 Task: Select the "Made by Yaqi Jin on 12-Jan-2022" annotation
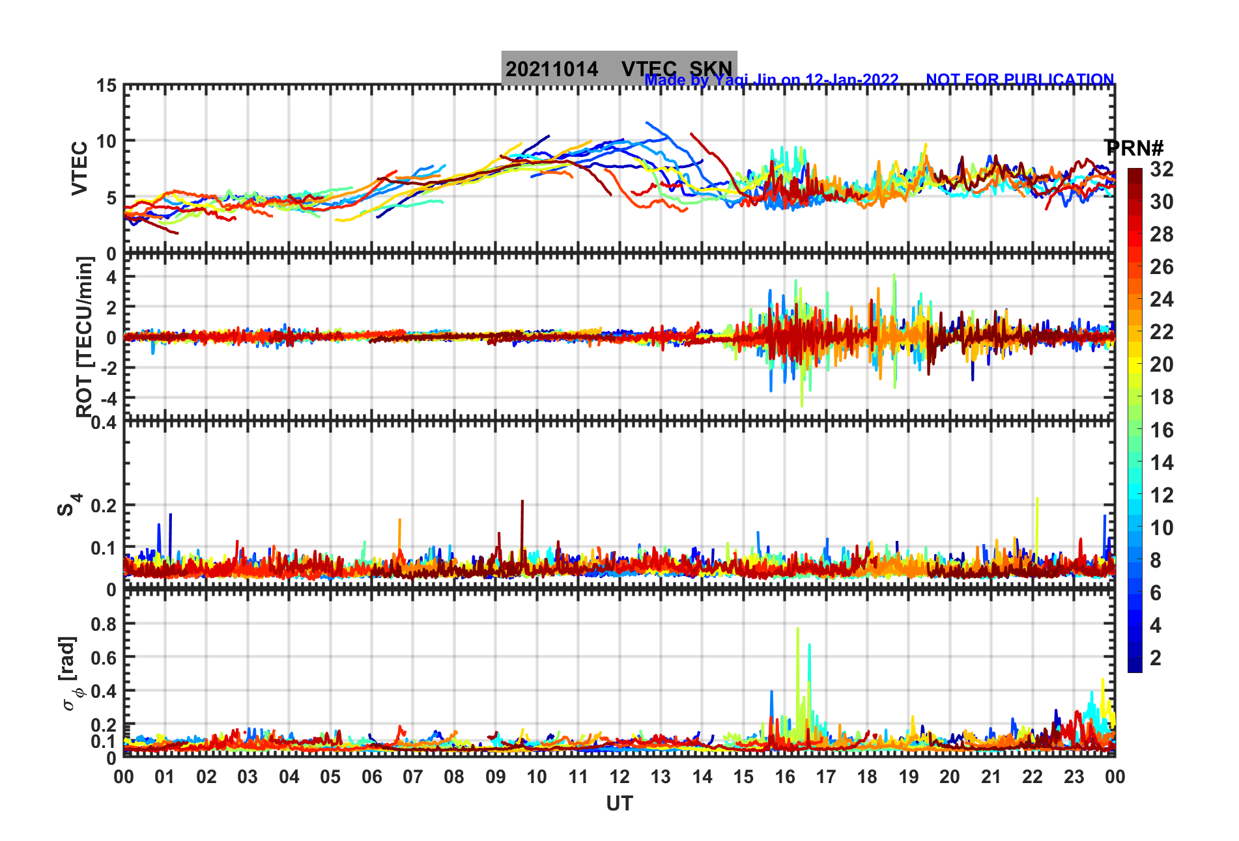click(x=771, y=80)
